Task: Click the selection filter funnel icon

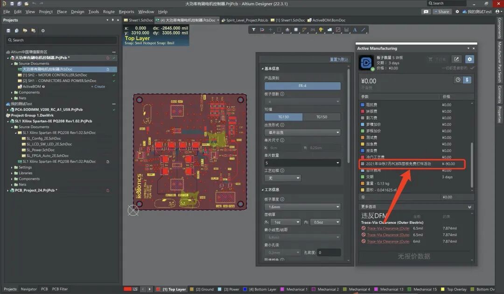Action: pyautogui.click(x=253, y=29)
